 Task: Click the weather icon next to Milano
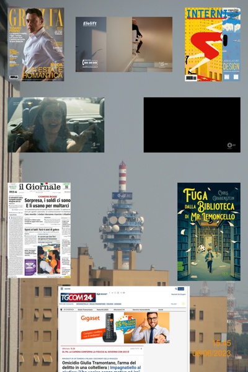[x=184, y=304]
